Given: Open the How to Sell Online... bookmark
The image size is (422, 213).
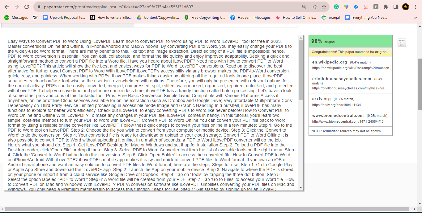Looking at the screenshot, I should point(296,18).
